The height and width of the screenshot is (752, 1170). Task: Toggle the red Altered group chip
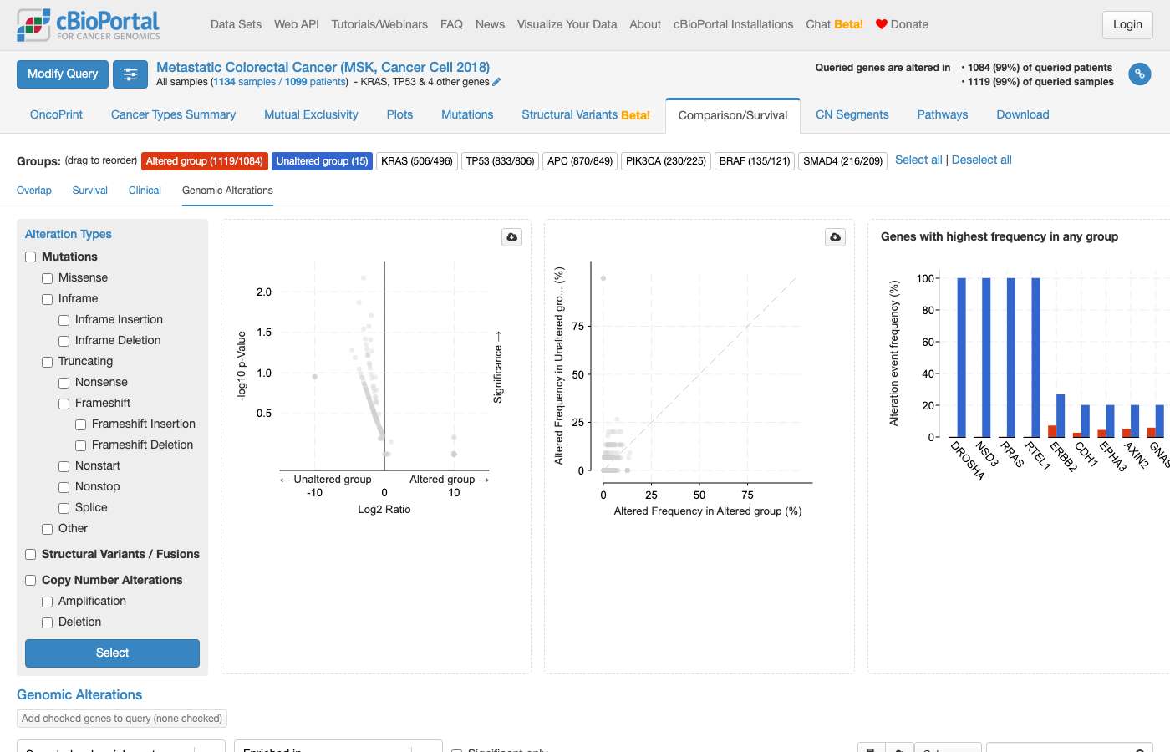point(205,161)
